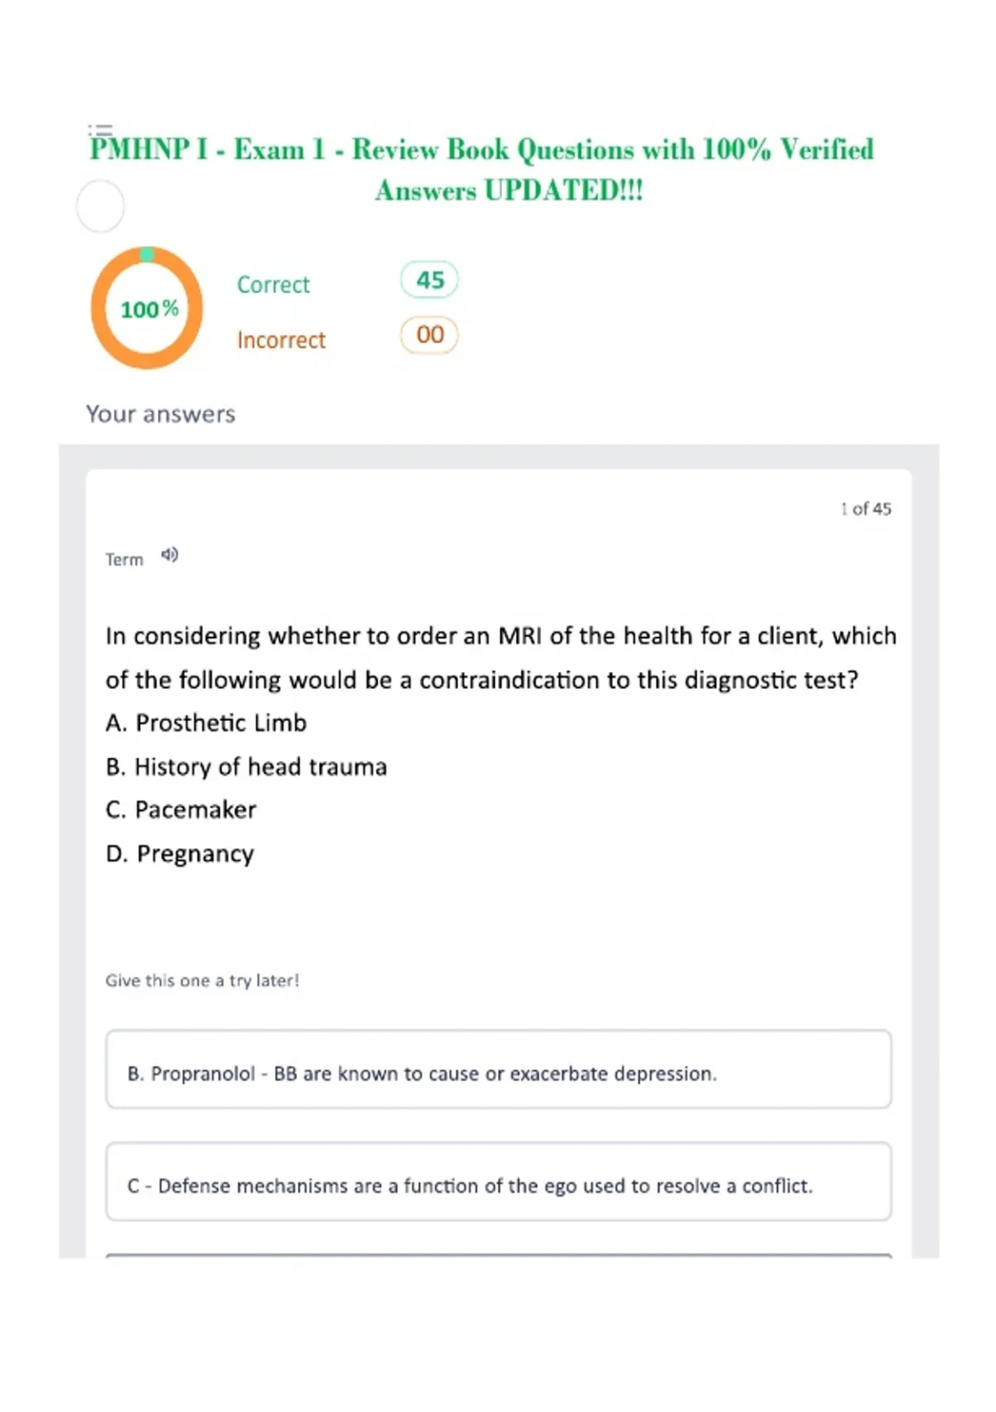The image size is (996, 1412).
Task: Open the list menu icon above the title
Action: pos(100,130)
